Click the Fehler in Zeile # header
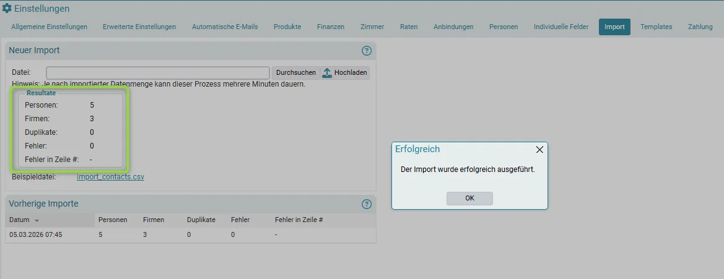The image size is (724, 279). [299, 220]
